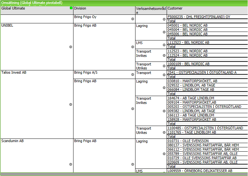Click the Bring Frigo Oy division cell
The image size is (248, 176).
point(104,19)
